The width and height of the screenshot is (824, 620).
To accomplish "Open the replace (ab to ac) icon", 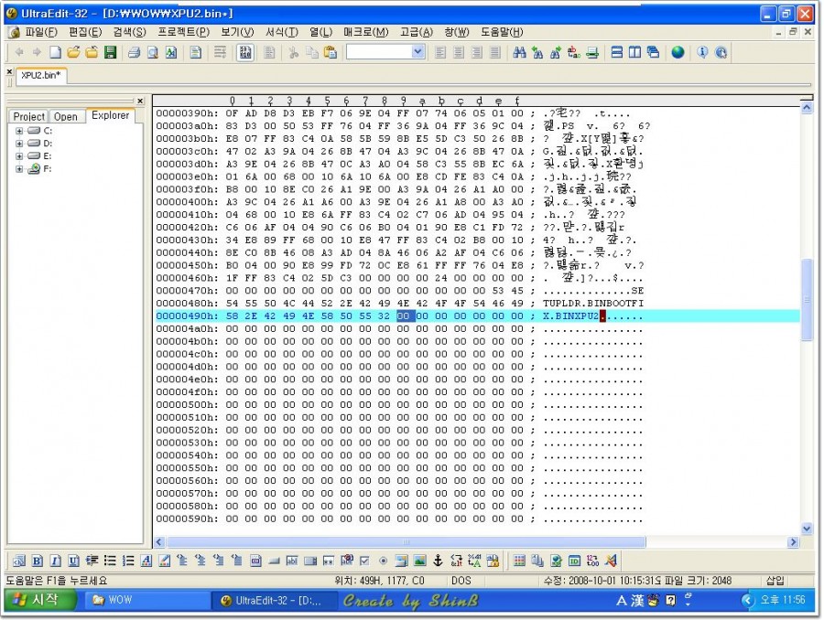I will pyautogui.click(x=574, y=52).
